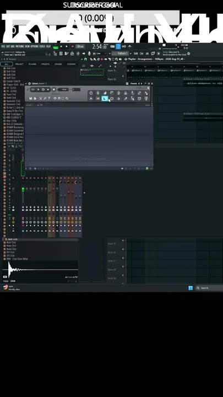This screenshot has height=397, width=223.
Task: Click Edison fade-in ramp tool icon
Action: (105, 93)
